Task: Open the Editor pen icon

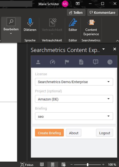Action: coord(73,22)
